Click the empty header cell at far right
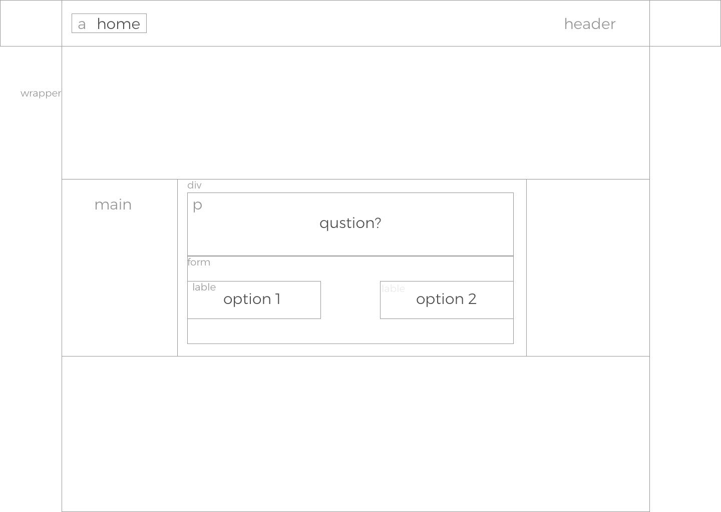This screenshot has height=512, width=721. click(685, 23)
